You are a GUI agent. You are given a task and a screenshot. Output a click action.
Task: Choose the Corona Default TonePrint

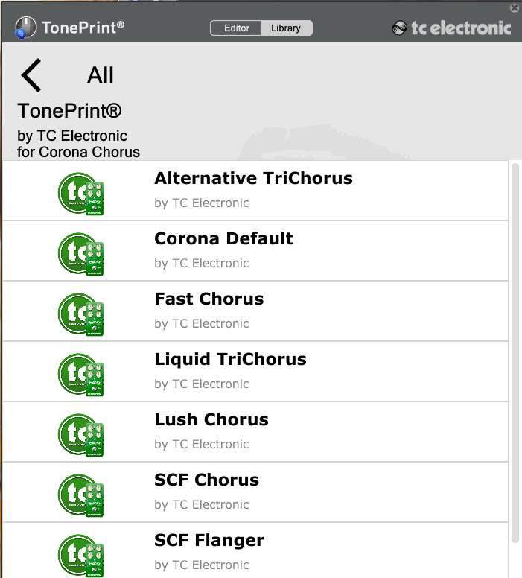(x=223, y=239)
